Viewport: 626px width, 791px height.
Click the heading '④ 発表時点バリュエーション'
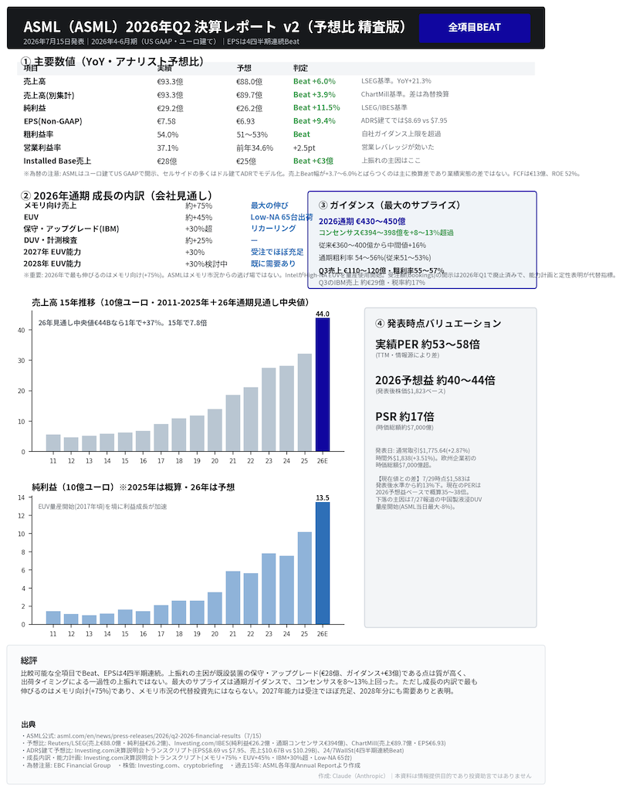pyautogui.click(x=438, y=324)
